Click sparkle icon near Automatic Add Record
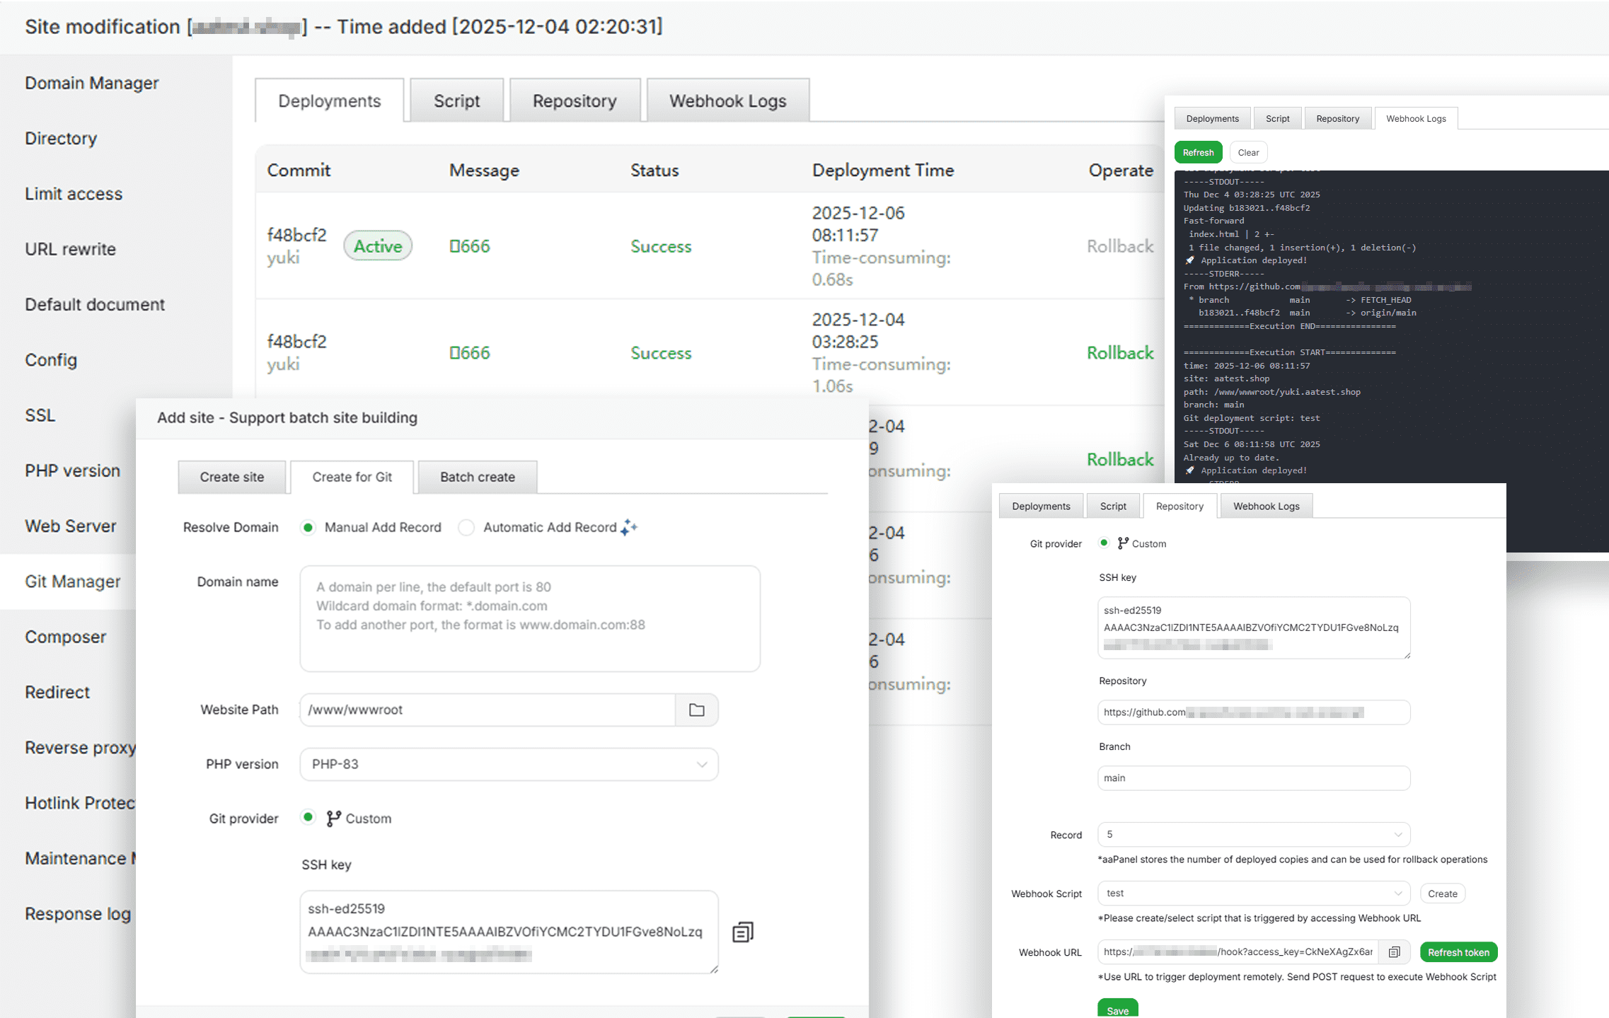Screen dimensions: 1609x1018 629,527
